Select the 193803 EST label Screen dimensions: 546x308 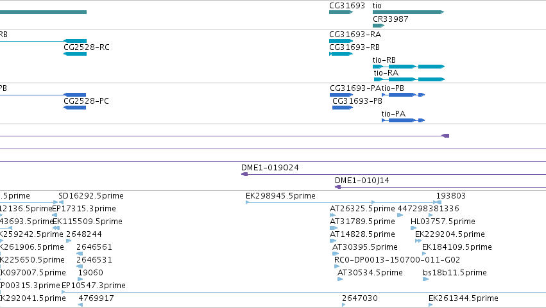click(451, 196)
